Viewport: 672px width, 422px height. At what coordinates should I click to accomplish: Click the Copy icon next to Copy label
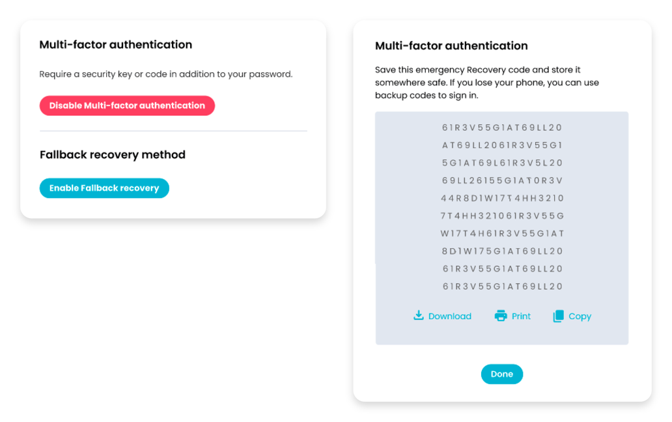pyautogui.click(x=559, y=315)
